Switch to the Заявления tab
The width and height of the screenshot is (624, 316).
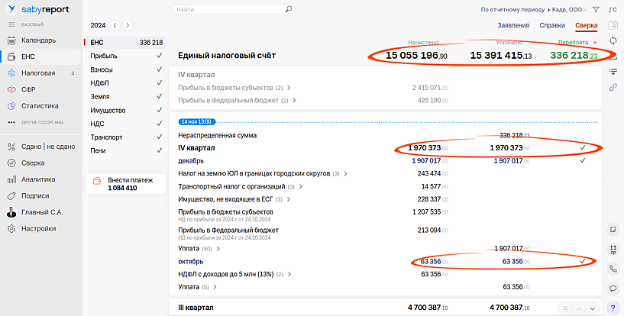point(513,25)
